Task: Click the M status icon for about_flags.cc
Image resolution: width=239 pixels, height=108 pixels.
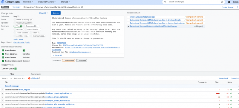Action: tap(2, 90)
